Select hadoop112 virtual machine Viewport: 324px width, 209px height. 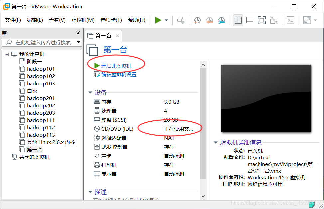coord(37,128)
